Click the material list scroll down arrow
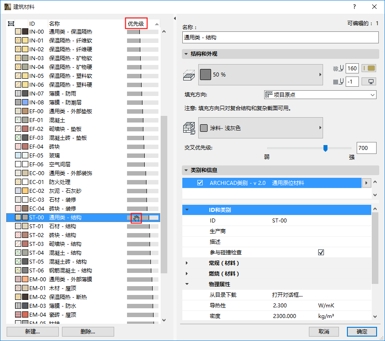The height and width of the screenshot is (341, 385). (x=164, y=320)
